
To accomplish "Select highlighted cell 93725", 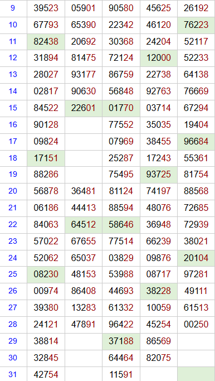I will pos(158,175).
